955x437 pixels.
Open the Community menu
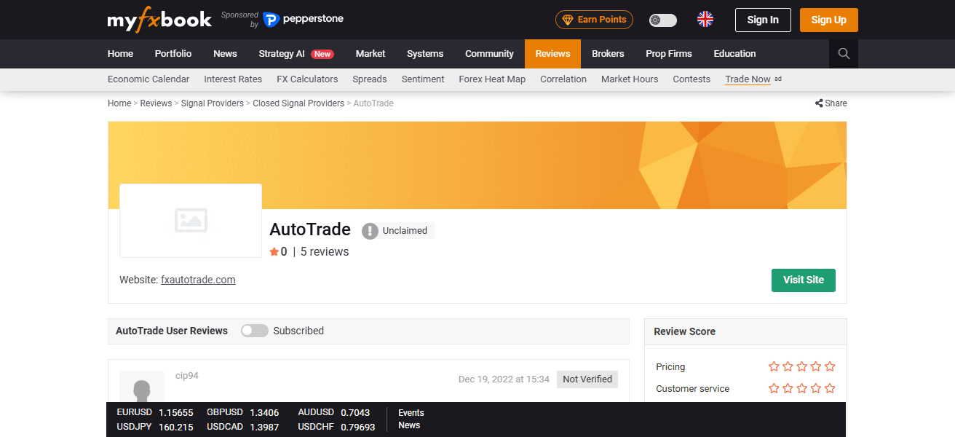click(489, 54)
